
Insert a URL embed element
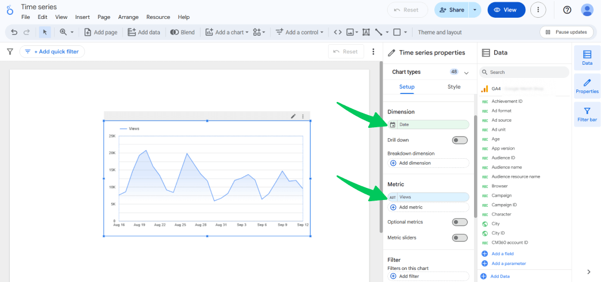point(338,33)
